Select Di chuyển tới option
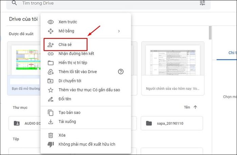Screen dimensions: 237x155 click(86, 81)
